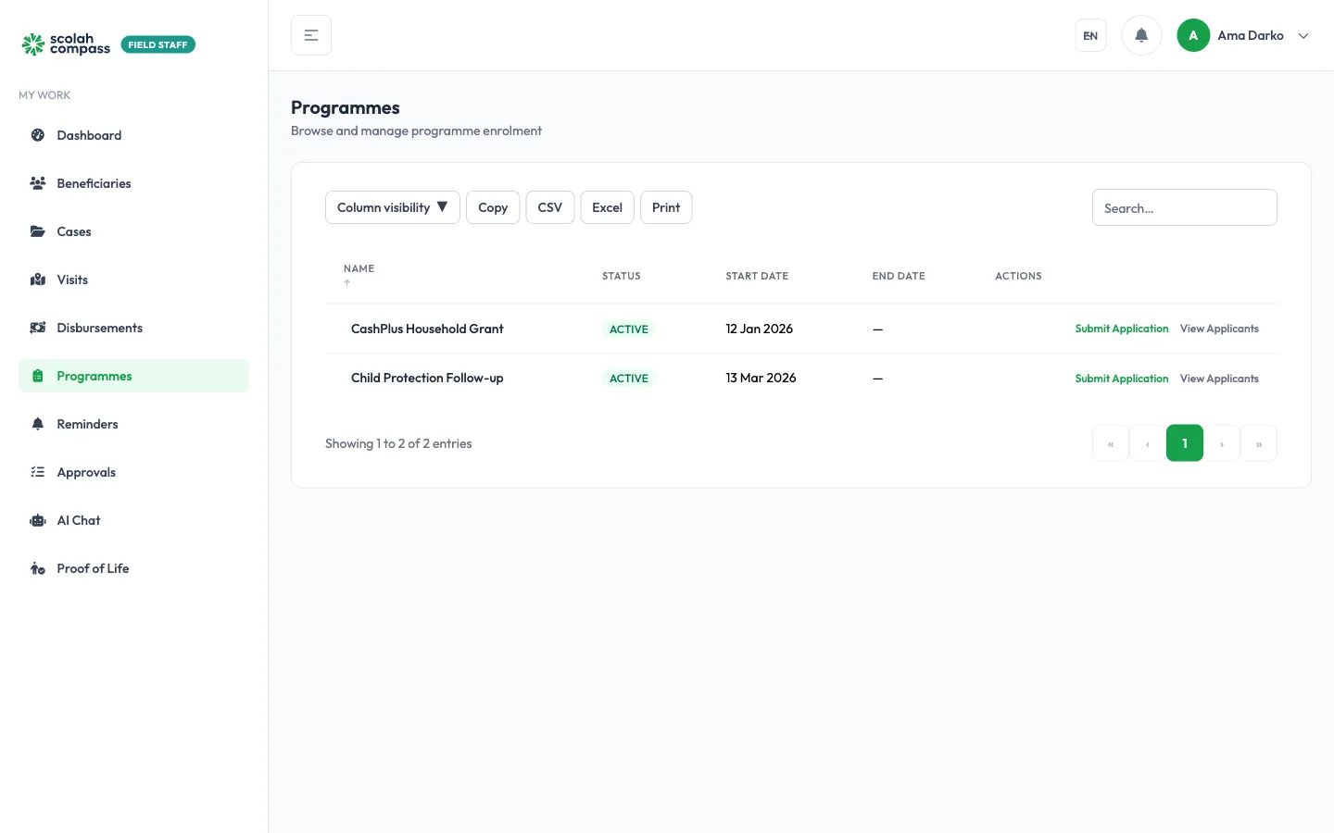View Applicants for Child Protection Follow-up

(1219, 379)
